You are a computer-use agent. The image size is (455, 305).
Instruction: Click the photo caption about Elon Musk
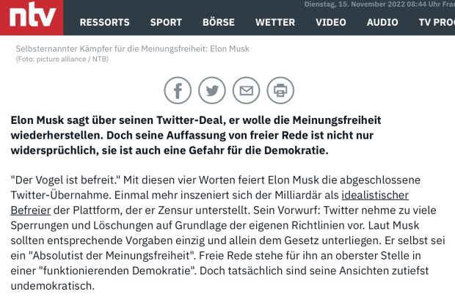coord(133,48)
